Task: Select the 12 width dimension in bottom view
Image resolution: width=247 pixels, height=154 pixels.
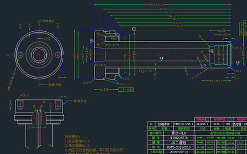Action: click(28, 128)
